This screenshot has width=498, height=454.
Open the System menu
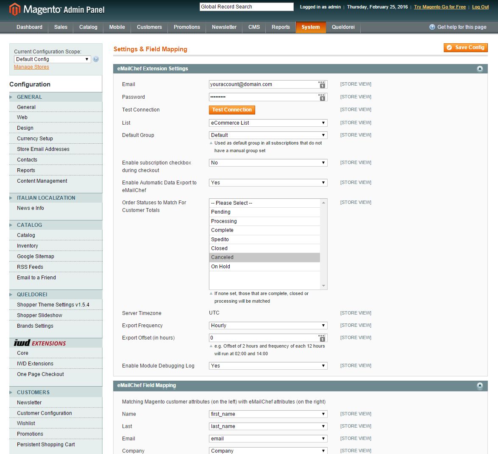pyautogui.click(x=311, y=27)
